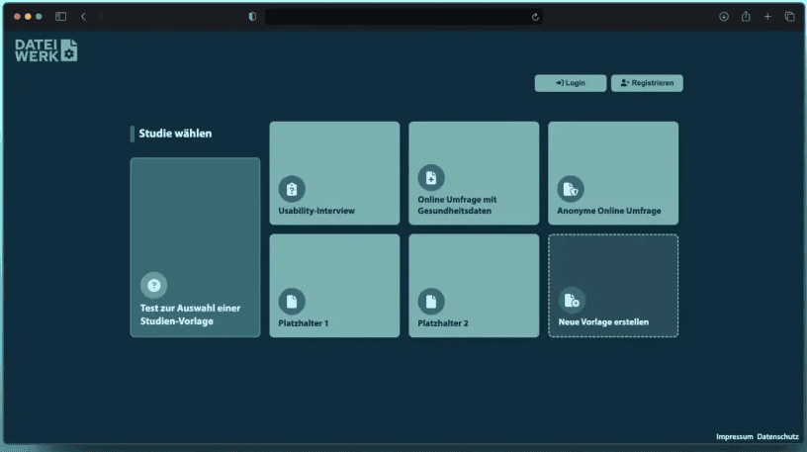
Task: Open the Login button
Action: click(x=570, y=83)
